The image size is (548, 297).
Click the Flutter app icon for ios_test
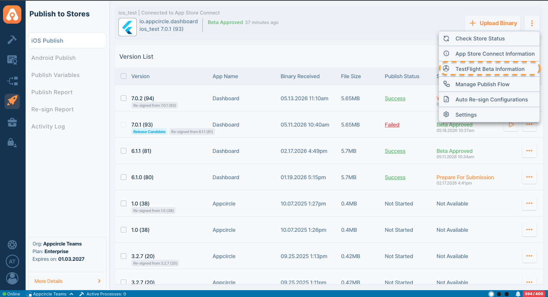coord(128,27)
